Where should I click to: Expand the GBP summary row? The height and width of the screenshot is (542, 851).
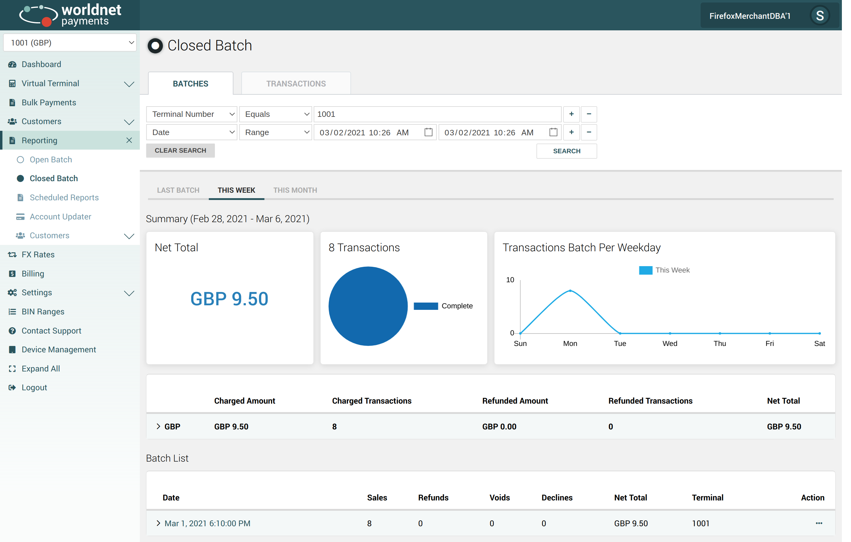pyautogui.click(x=158, y=426)
